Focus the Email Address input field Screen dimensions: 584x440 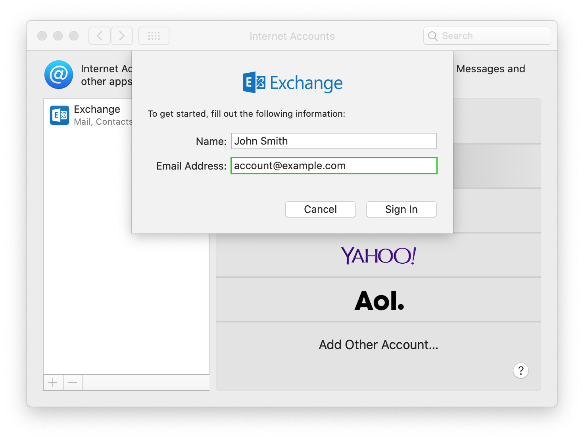click(x=334, y=166)
